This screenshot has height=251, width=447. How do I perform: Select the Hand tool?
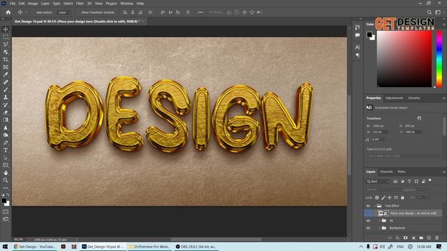click(6, 173)
